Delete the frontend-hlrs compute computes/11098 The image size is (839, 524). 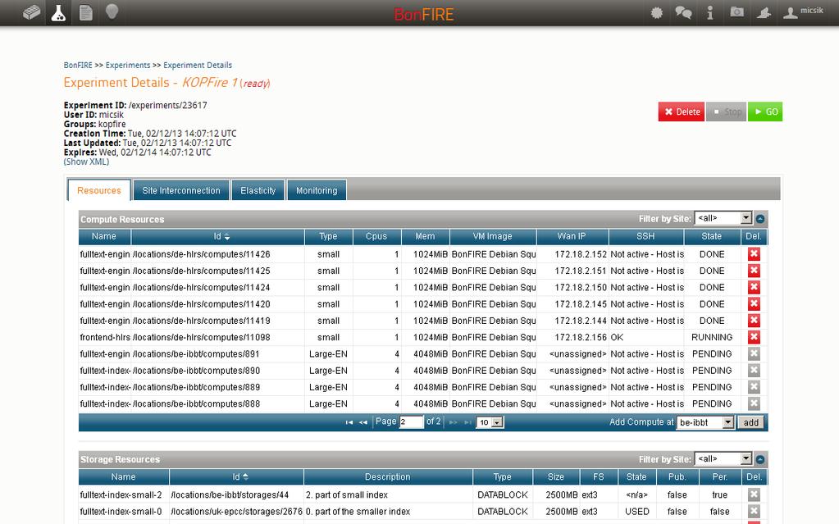(x=754, y=337)
